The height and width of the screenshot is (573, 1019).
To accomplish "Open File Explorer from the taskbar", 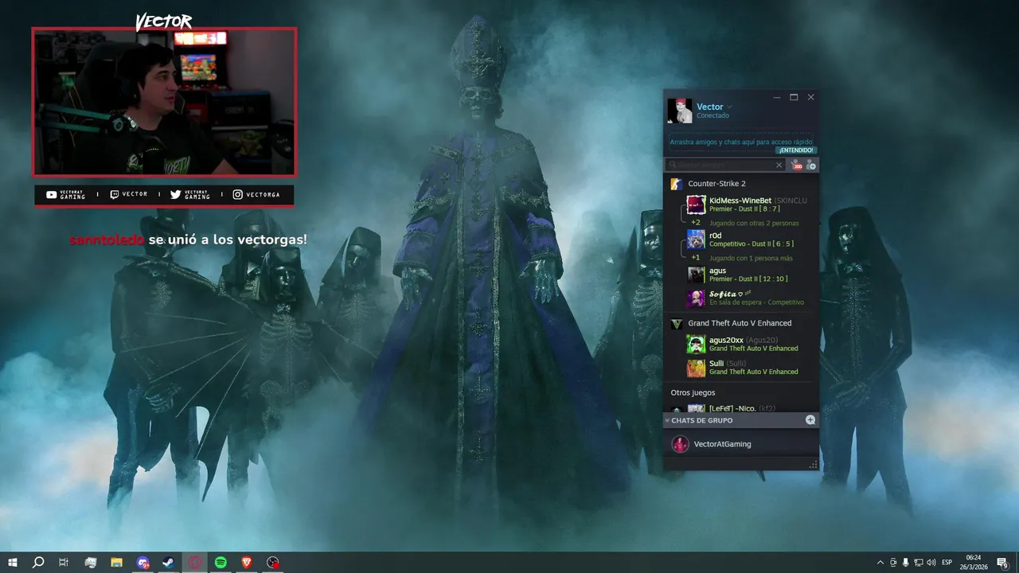I will [x=116, y=563].
